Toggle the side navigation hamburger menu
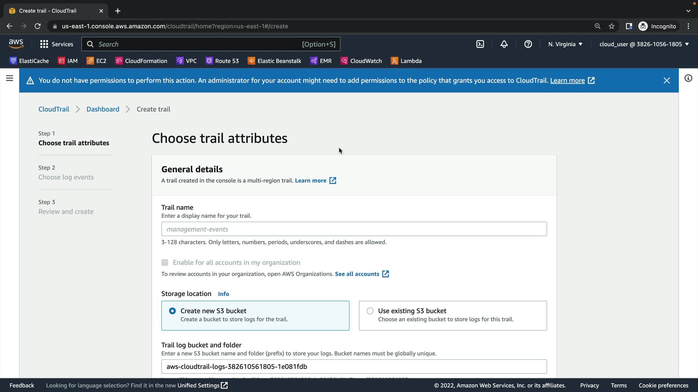698x392 pixels. click(9, 78)
